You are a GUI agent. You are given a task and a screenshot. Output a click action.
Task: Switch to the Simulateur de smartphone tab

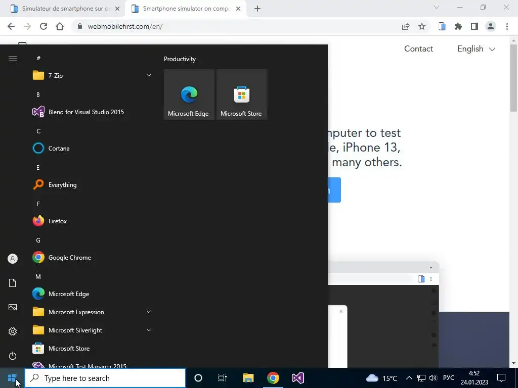tap(65, 9)
